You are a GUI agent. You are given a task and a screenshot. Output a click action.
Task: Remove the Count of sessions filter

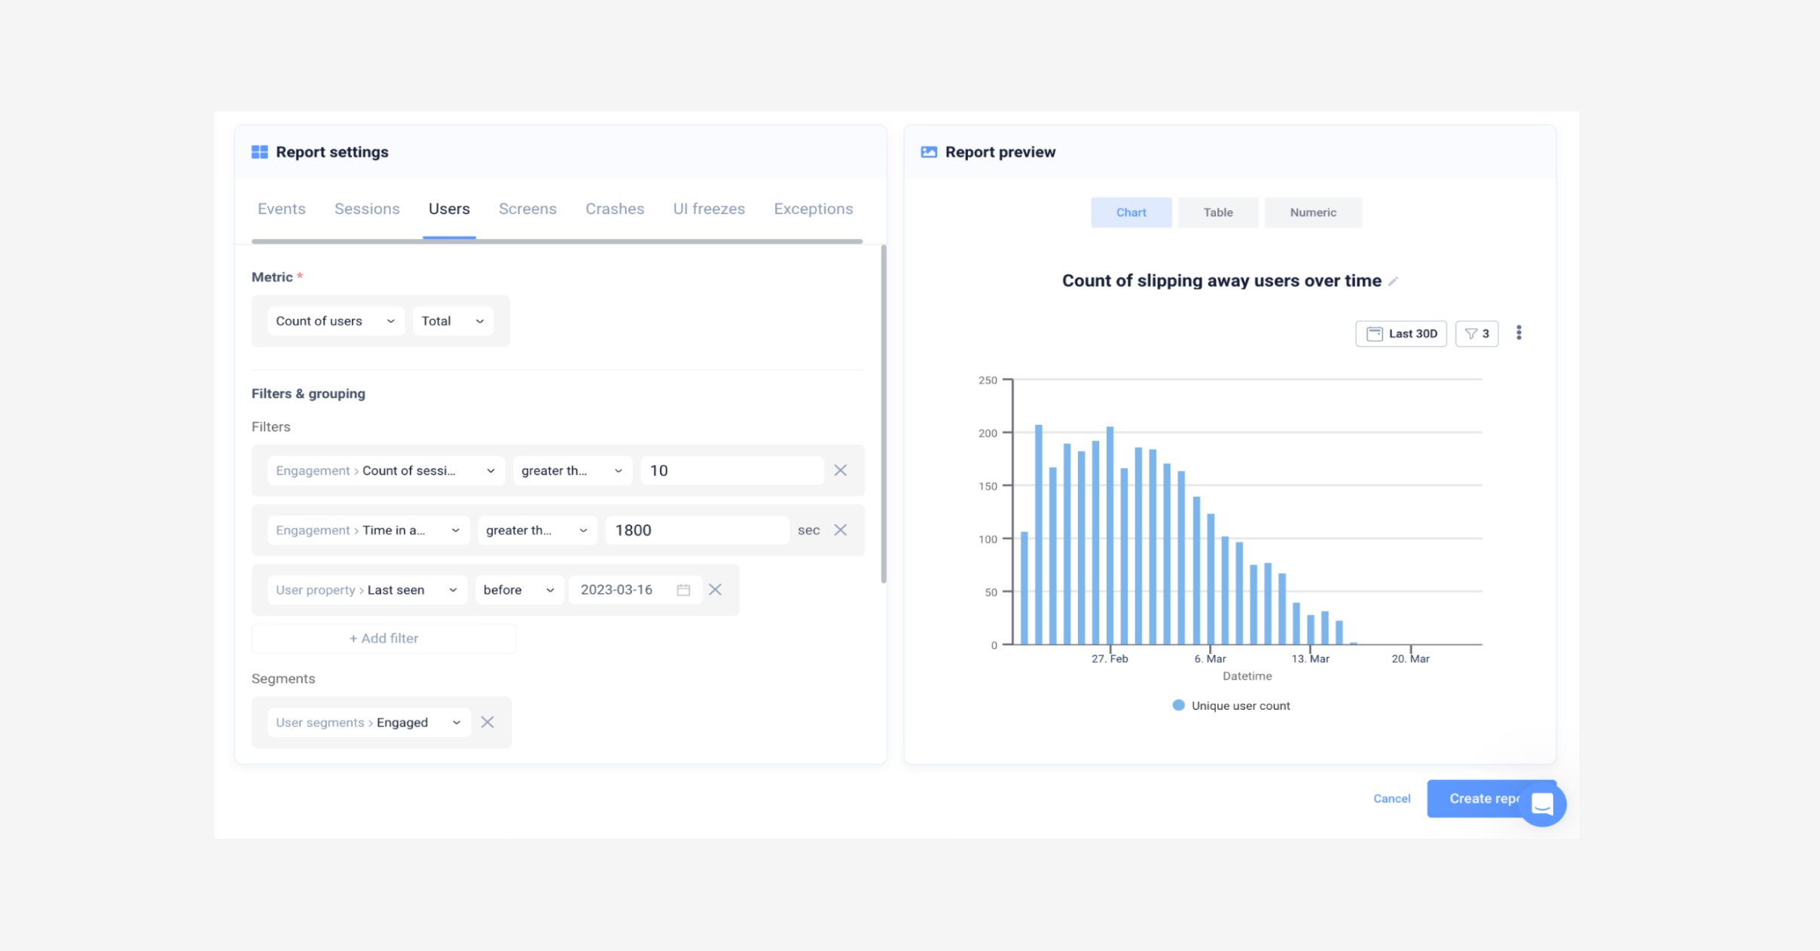(x=841, y=470)
